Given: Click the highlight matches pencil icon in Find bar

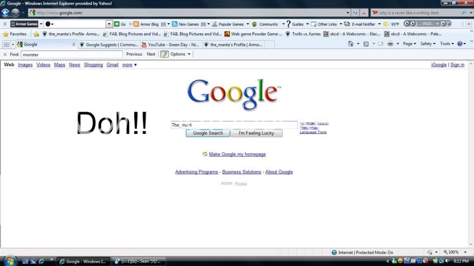Looking at the screenshot, I should pyautogui.click(x=165, y=54).
